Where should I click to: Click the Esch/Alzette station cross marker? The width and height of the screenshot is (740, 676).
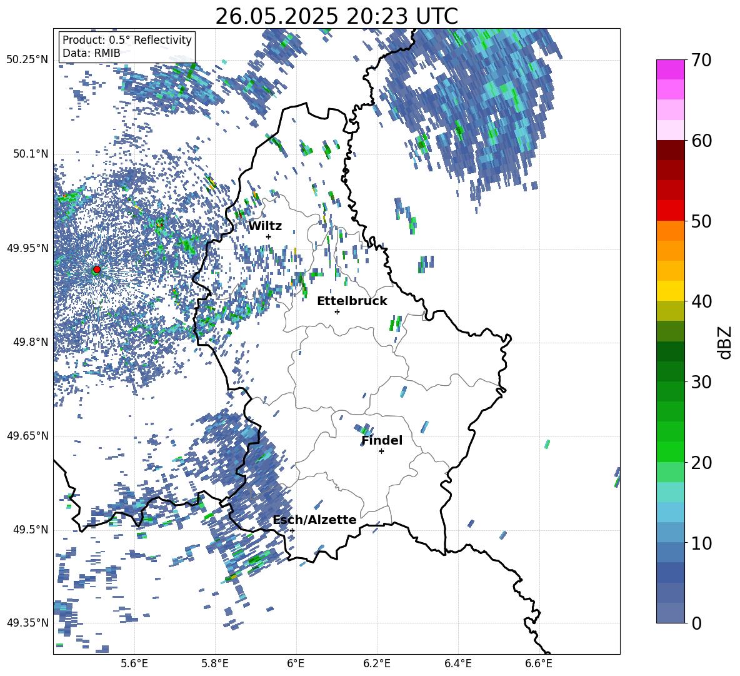point(292,530)
